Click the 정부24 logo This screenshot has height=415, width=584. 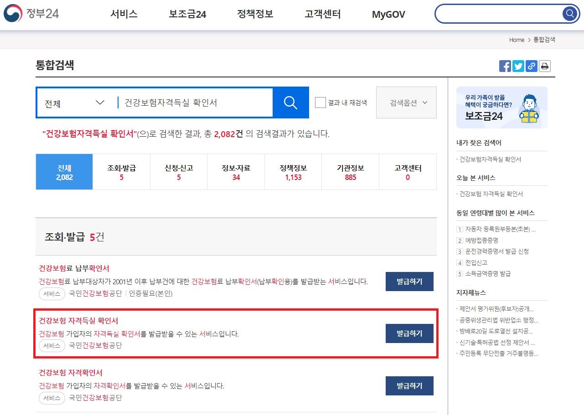(31, 13)
